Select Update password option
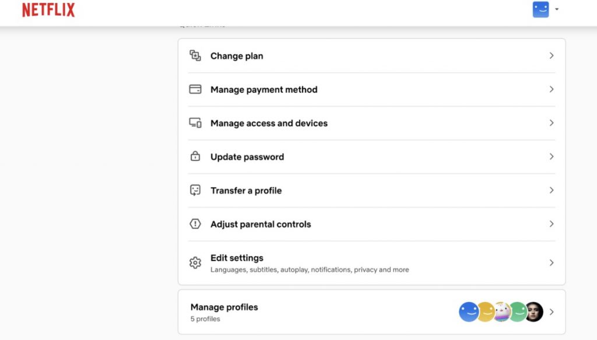Image resolution: width=597 pixels, height=340 pixels. 247,157
